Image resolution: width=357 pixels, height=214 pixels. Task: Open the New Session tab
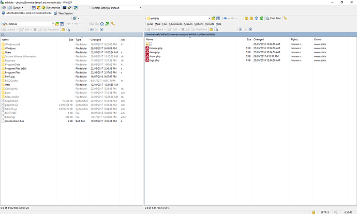click(x=63, y=13)
